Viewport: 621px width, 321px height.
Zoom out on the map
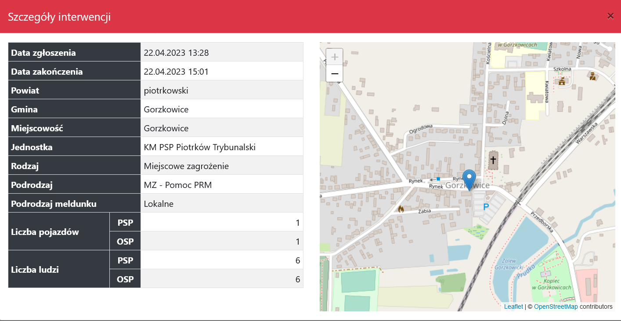click(x=335, y=74)
